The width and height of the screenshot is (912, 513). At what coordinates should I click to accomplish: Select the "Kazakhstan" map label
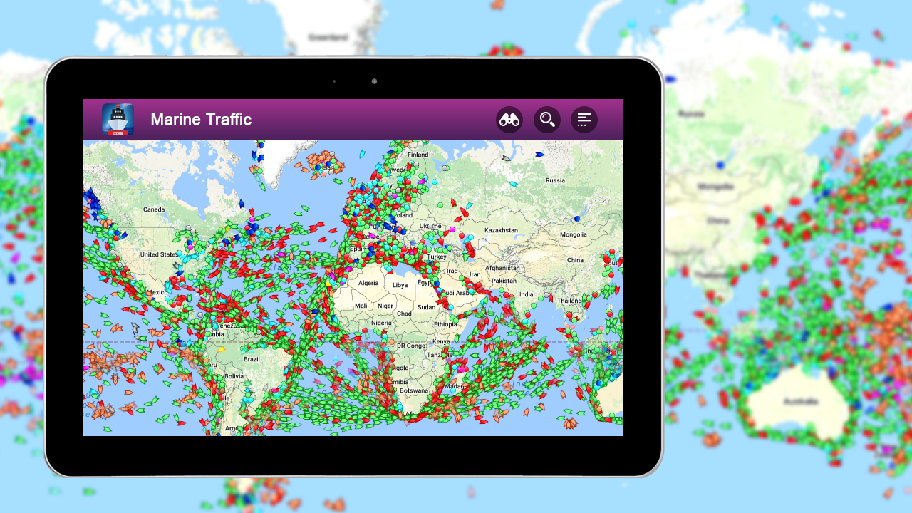point(501,230)
